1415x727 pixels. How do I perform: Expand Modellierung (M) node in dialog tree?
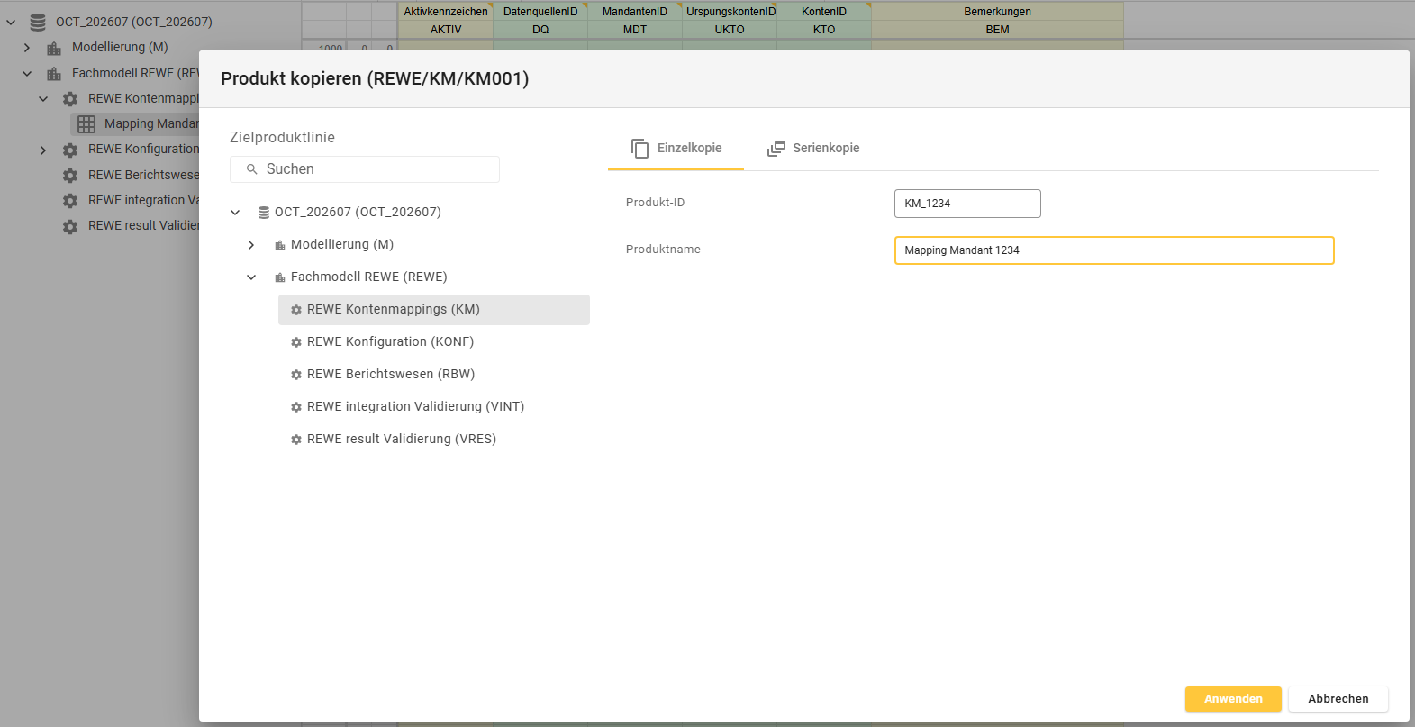coord(251,245)
